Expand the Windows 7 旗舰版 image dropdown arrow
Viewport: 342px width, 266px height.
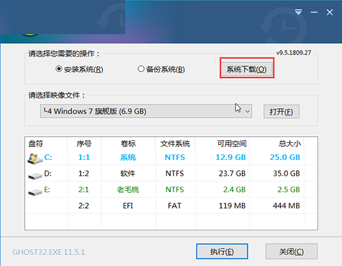pyautogui.click(x=248, y=111)
